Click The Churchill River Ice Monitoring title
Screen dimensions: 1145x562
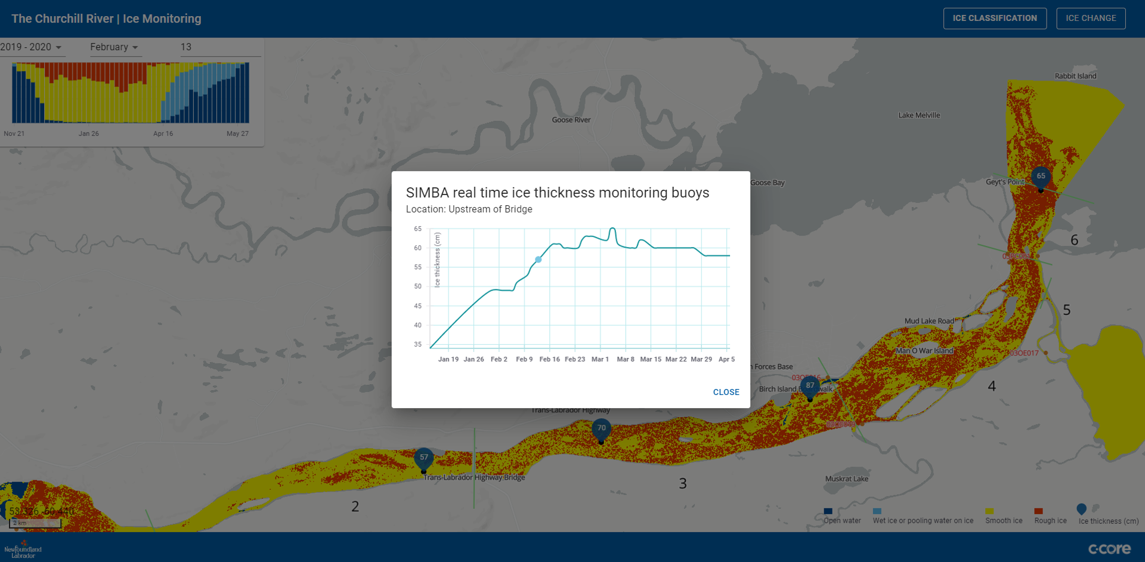click(x=106, y=18)
